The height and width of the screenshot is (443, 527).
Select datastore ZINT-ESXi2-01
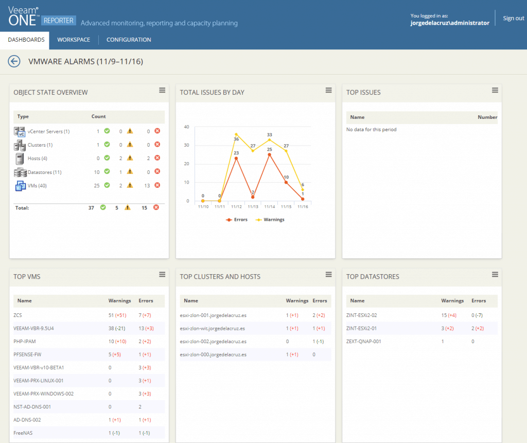click(x=422, y=328)
